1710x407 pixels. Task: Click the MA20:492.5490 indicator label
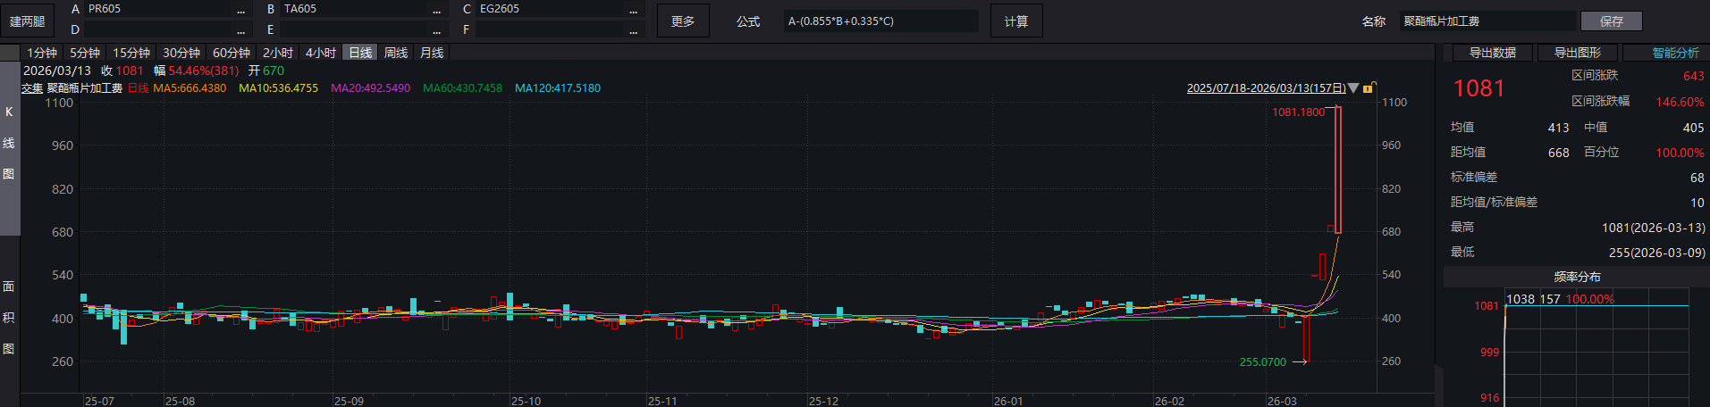click(370, 87)
